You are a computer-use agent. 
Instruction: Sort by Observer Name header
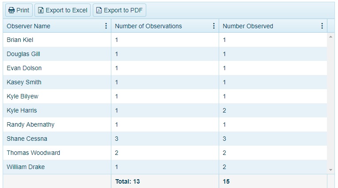click(28, 26)
